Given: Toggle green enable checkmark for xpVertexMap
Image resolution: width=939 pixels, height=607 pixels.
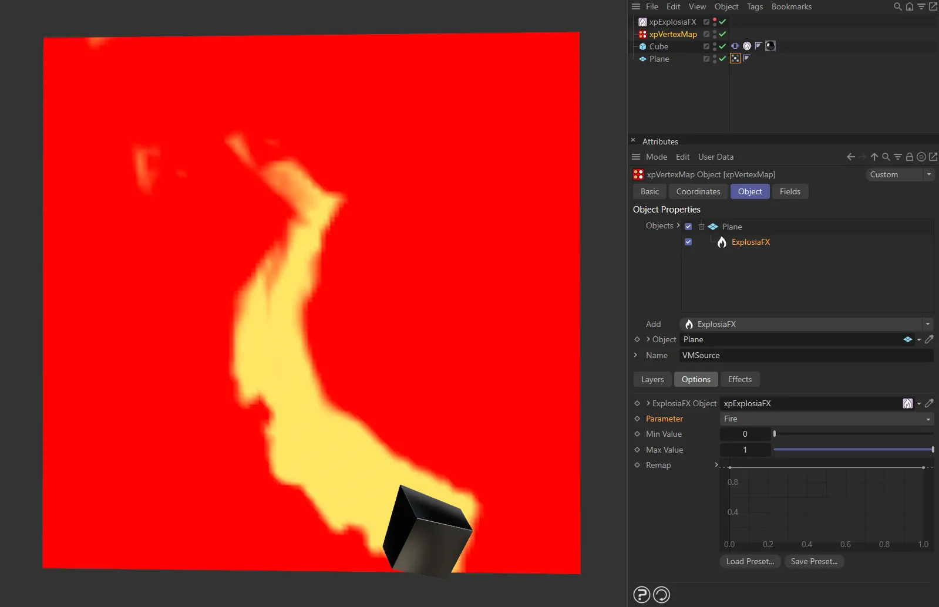Looking at the screenshot, I should pyautogui.click(x=723, y=34).
